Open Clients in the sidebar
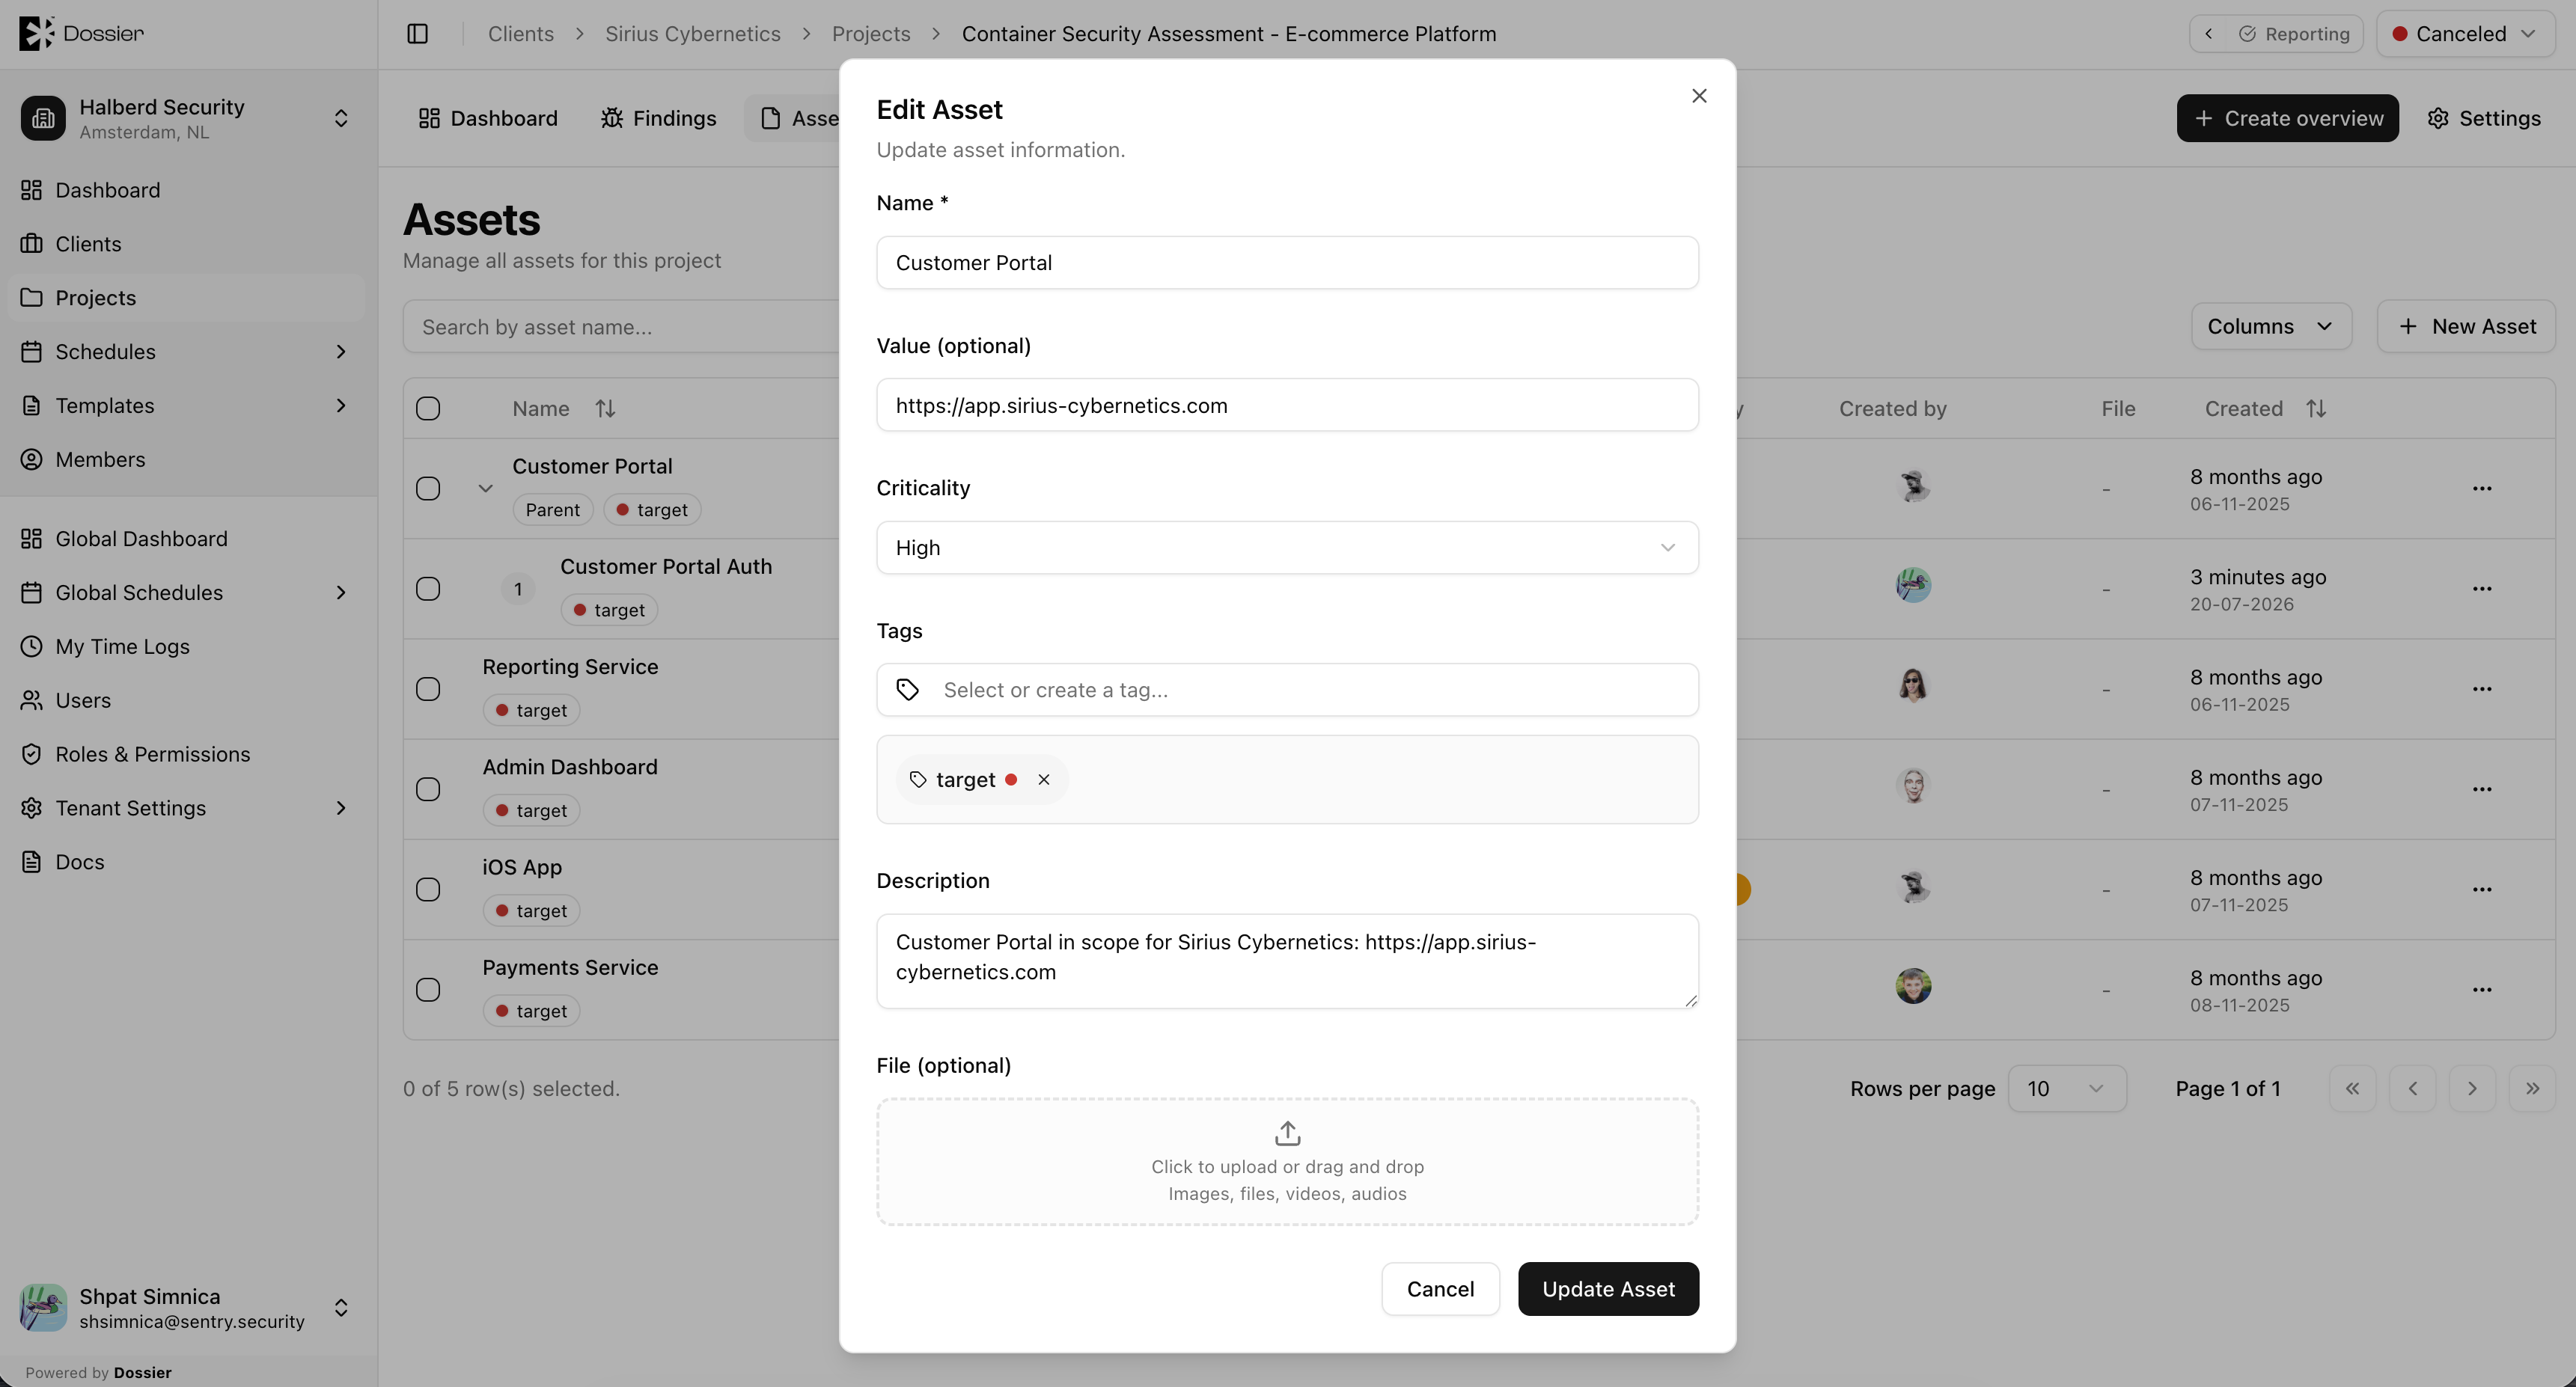 pyautogui.click(x=186, y=244)
